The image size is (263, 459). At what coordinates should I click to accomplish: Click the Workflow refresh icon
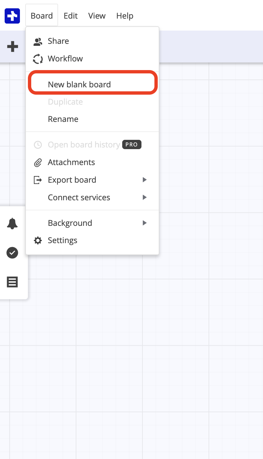click(38, 58)
